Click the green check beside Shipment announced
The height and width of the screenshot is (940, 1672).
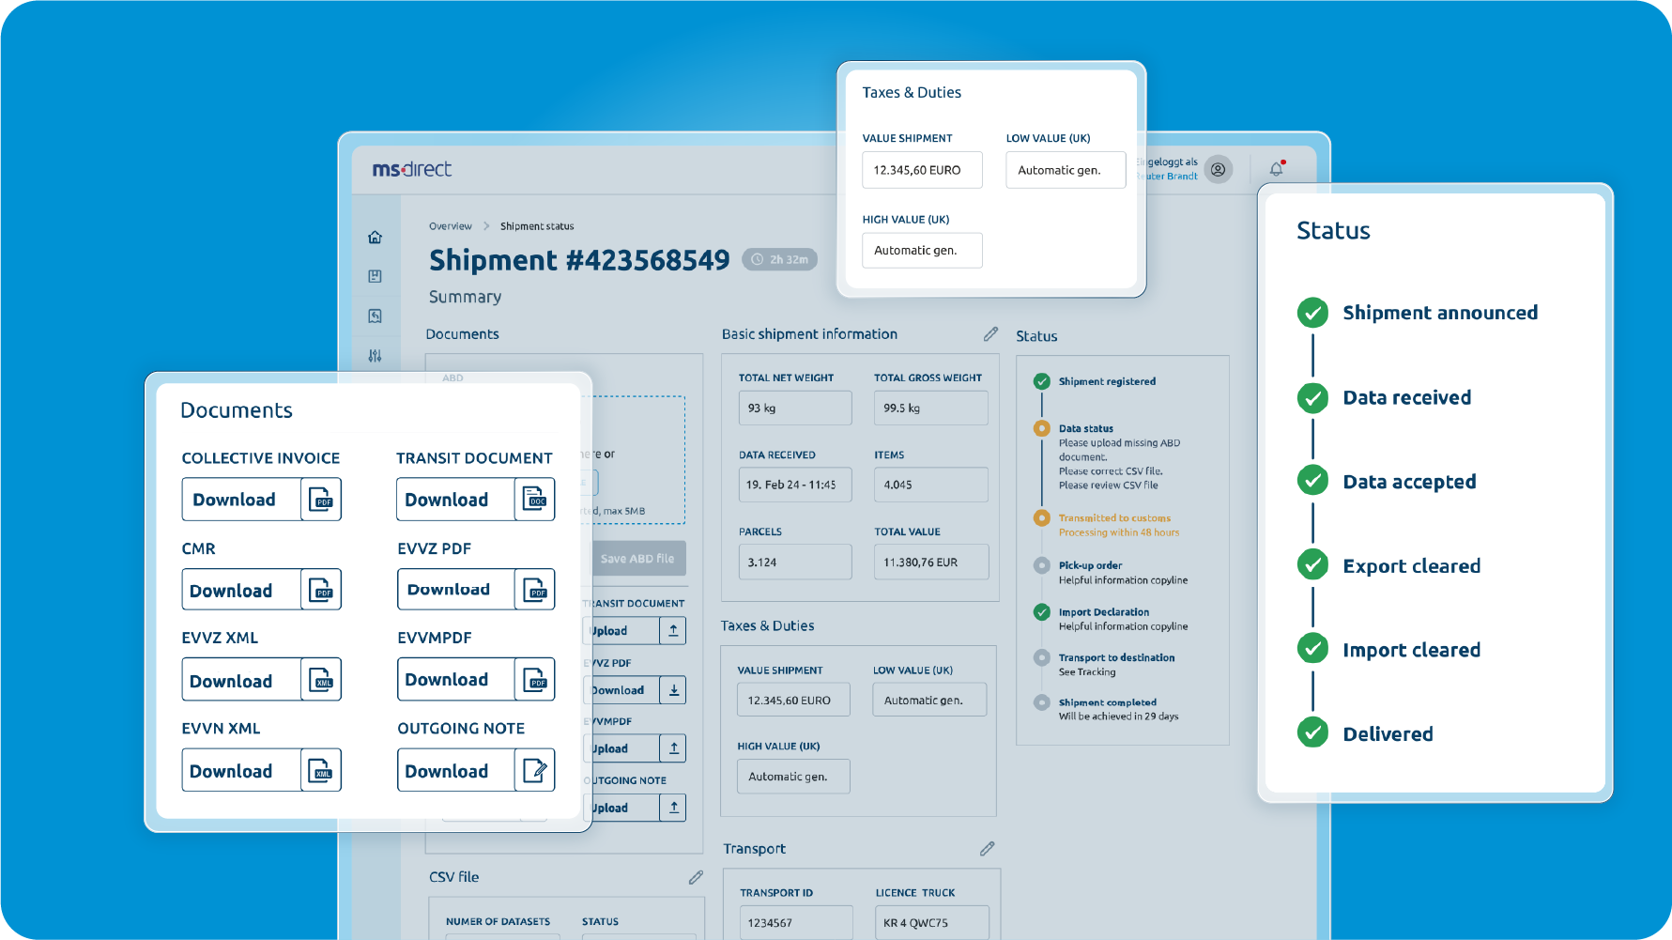[1312, 313]
